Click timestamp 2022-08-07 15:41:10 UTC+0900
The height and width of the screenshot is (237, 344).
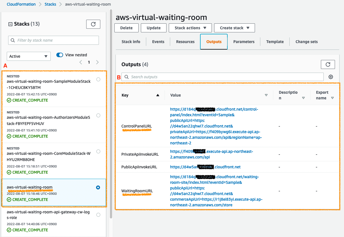[x=32, y=130]
